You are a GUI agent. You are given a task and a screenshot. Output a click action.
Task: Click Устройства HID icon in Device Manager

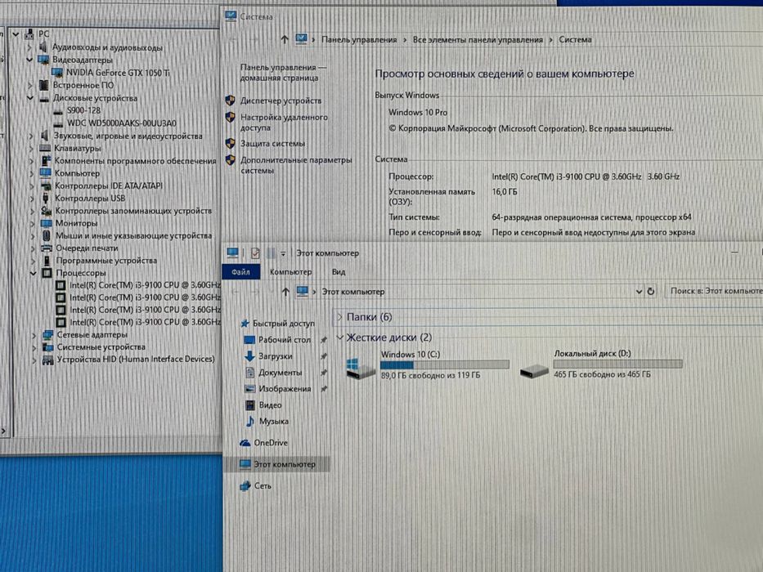(x=47, y=360)
